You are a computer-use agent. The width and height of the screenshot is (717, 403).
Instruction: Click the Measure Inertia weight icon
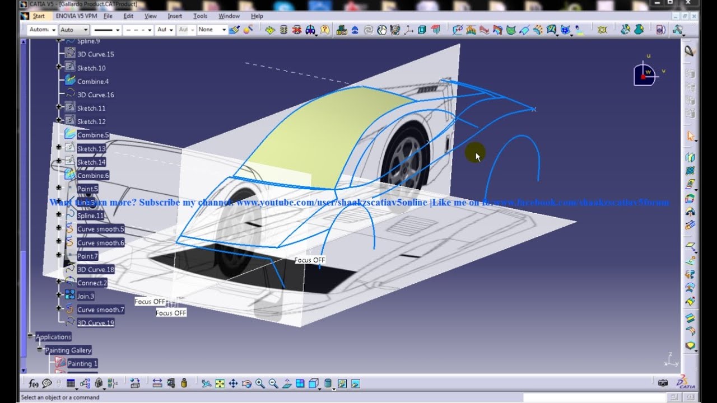pyautogui.click(x=184, y=383)
